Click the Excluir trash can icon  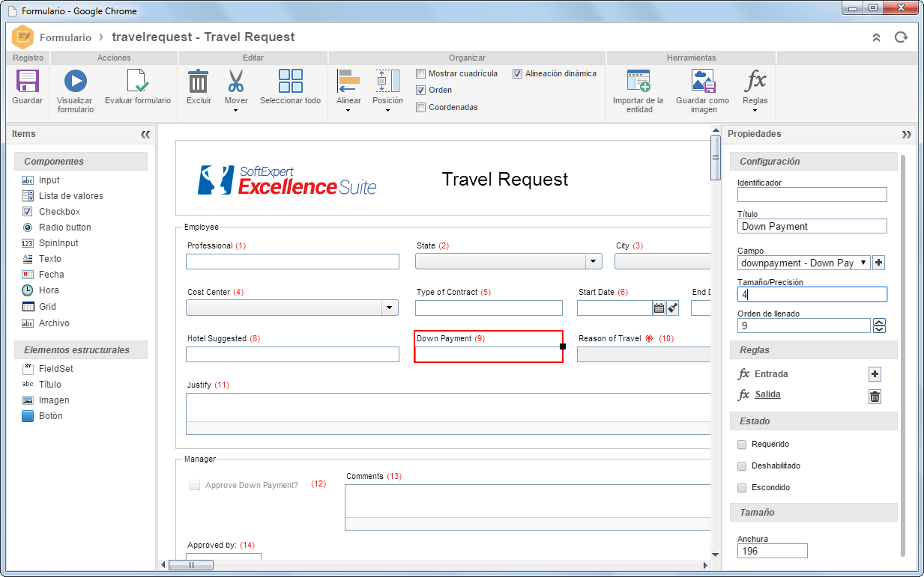pyautogui.click(x=199, y=81)
